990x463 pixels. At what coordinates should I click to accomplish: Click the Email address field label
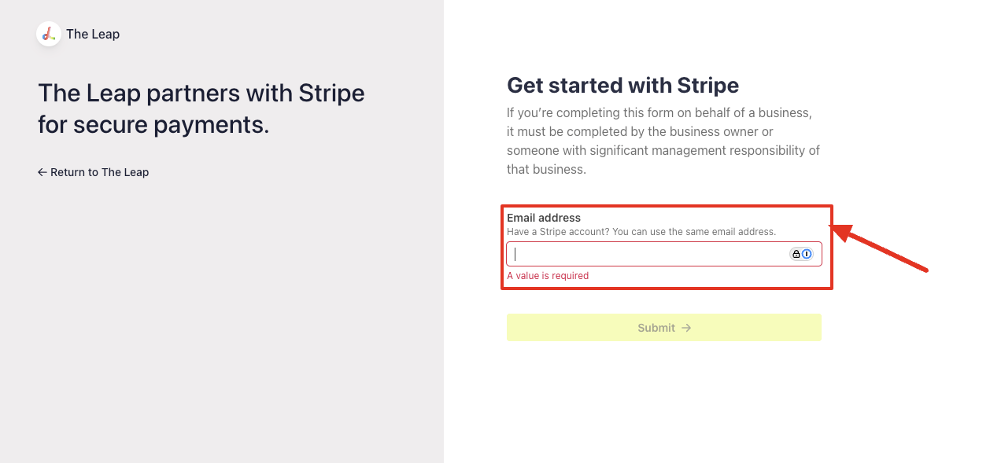click(x=543, y=218)
